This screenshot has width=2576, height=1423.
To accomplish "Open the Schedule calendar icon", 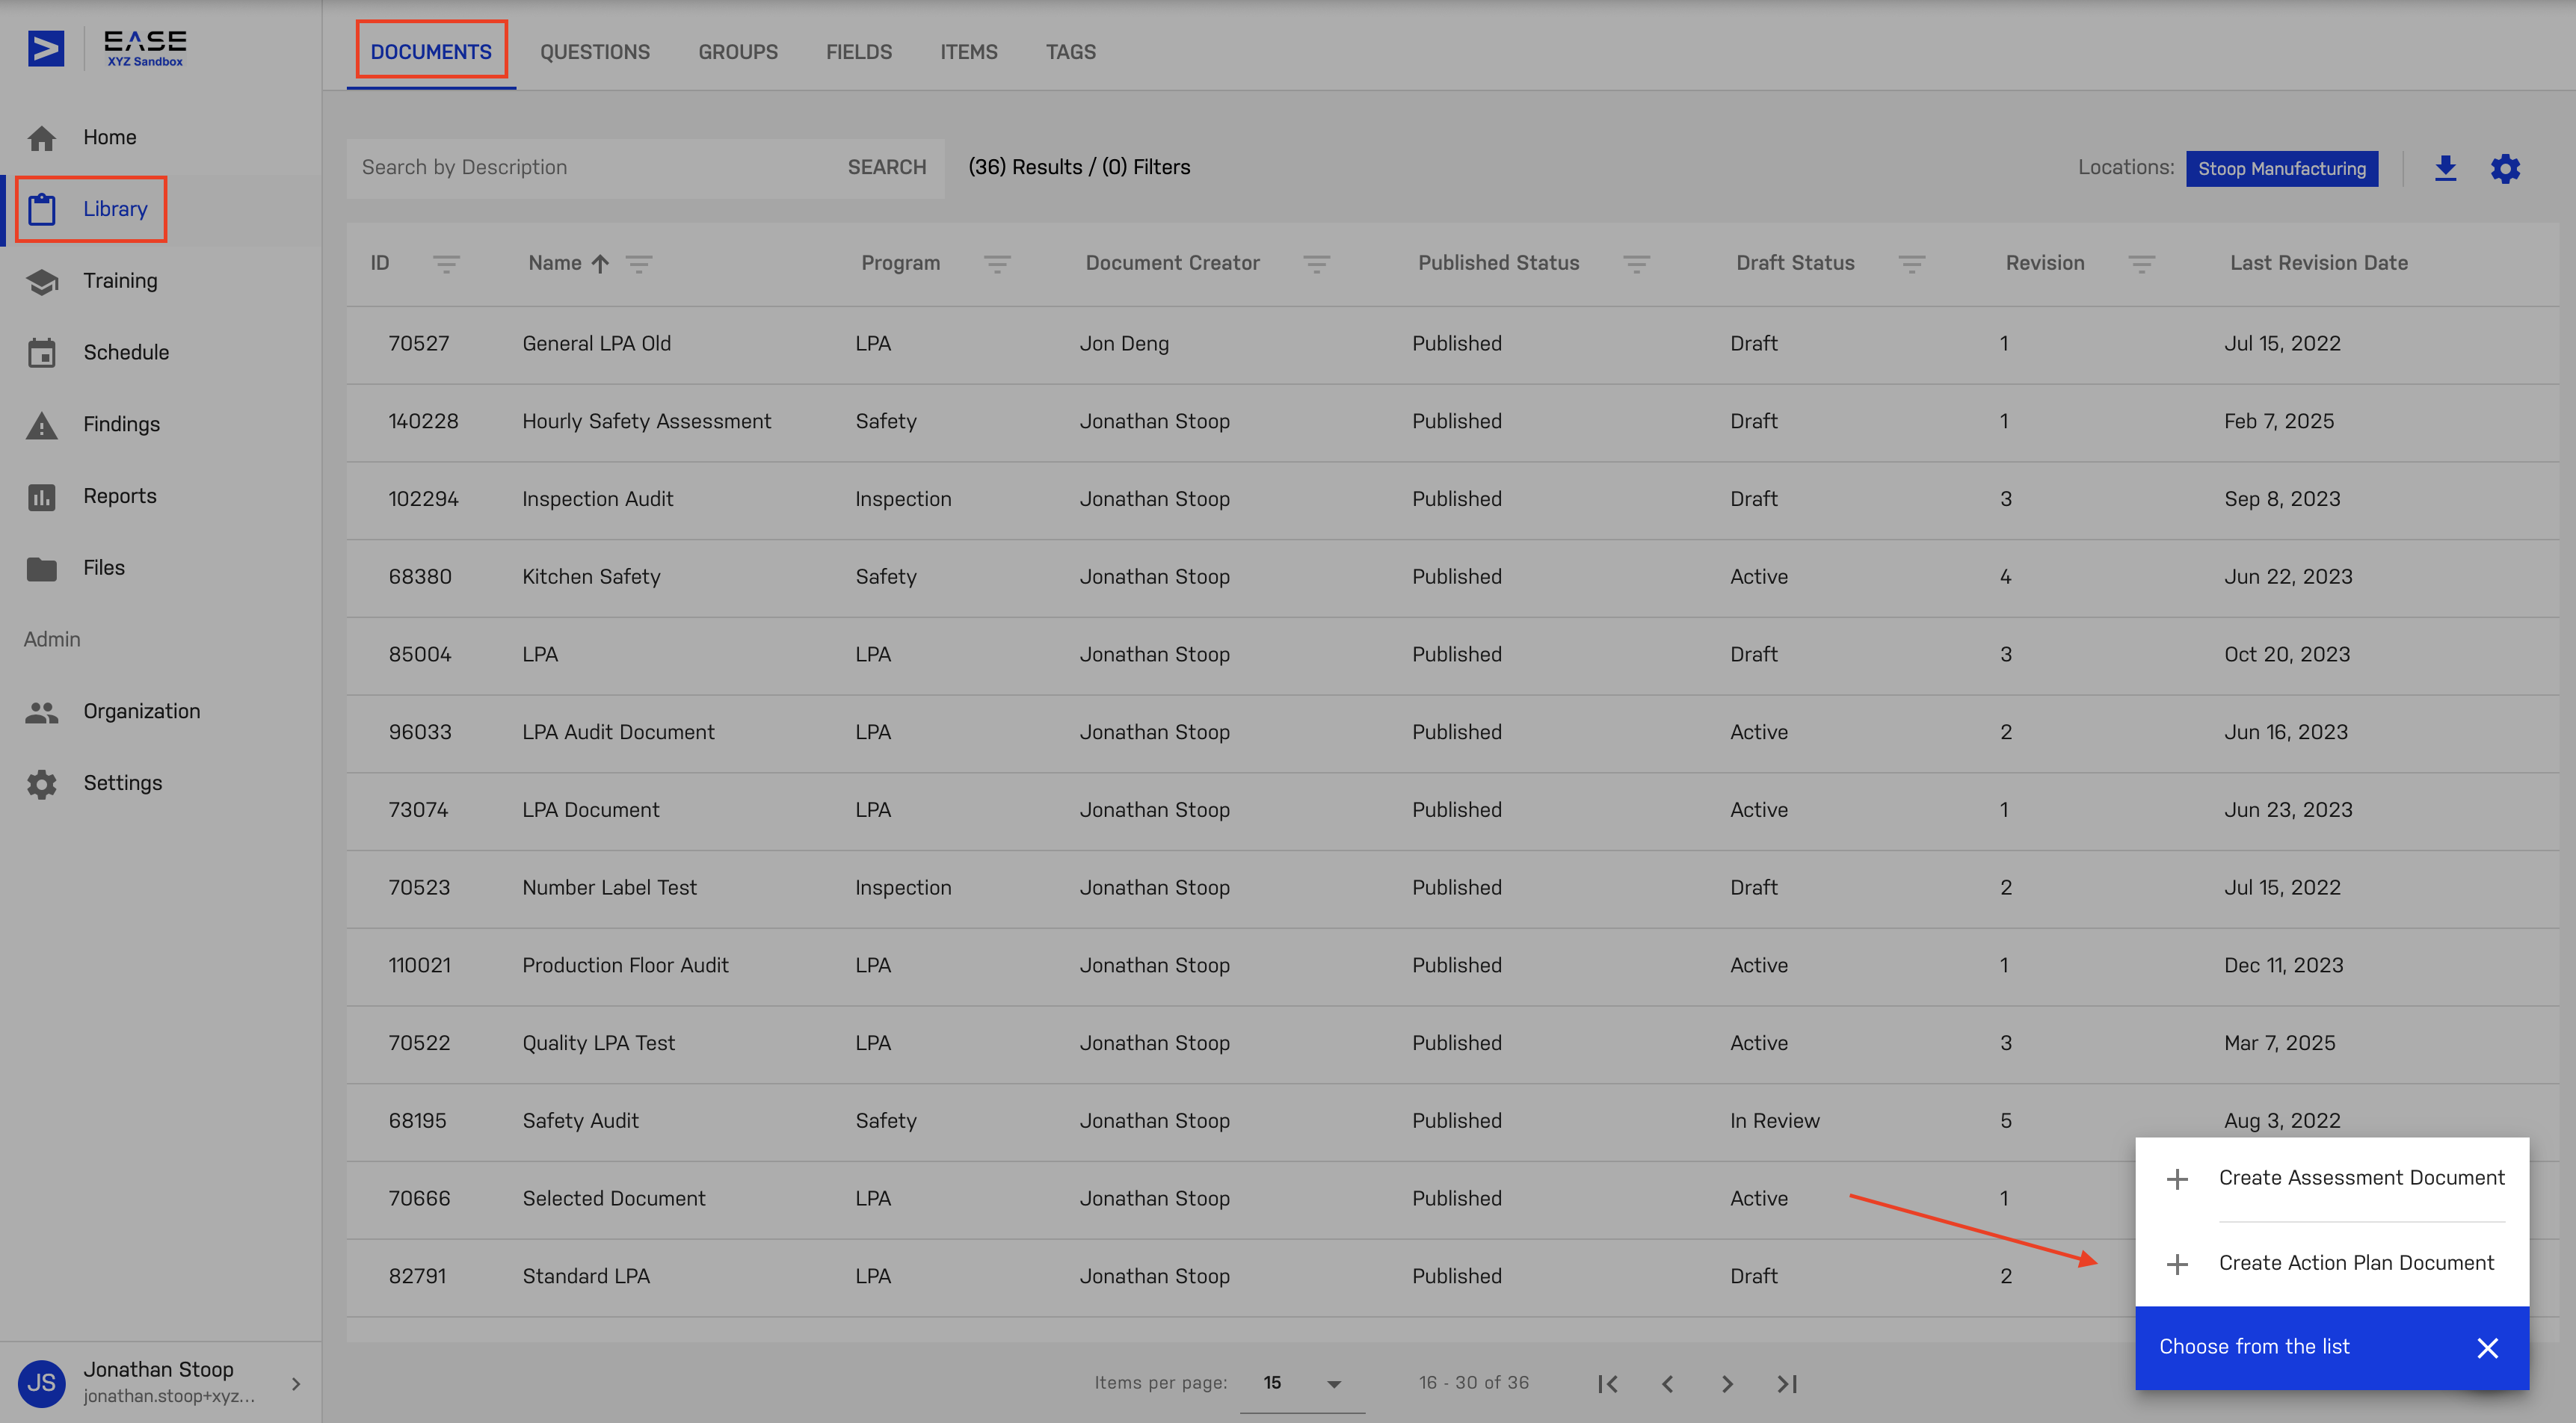I will click(42, 352).
